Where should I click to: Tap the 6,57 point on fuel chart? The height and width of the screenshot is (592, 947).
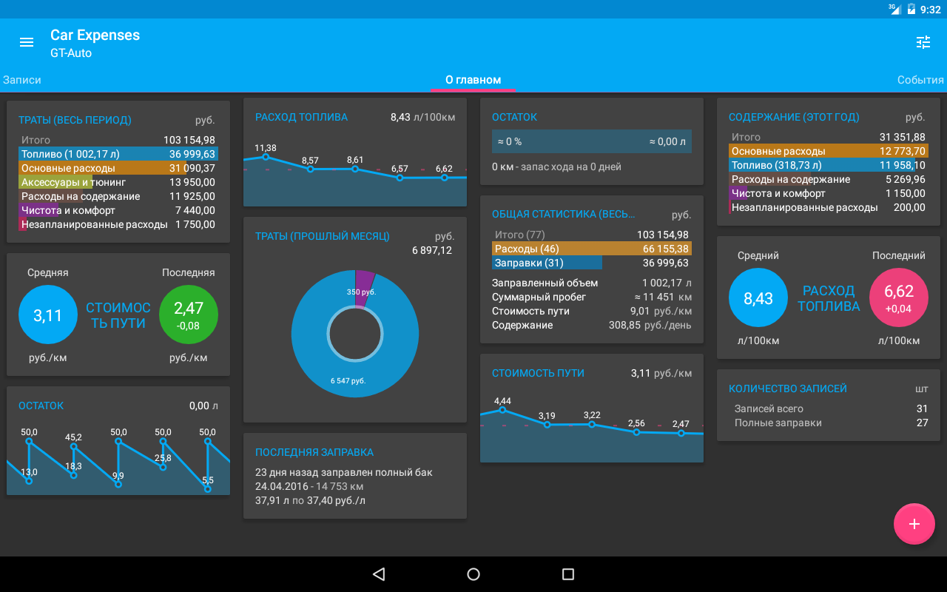click(x=400, y=178)
